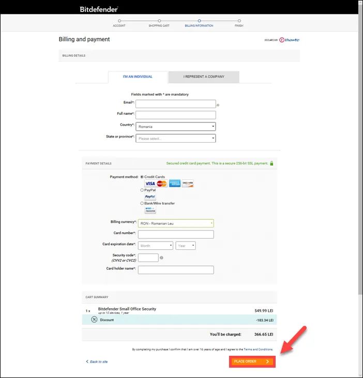363x378 pixels.
Task: Click into the Full name field
Action: [176, 115]
